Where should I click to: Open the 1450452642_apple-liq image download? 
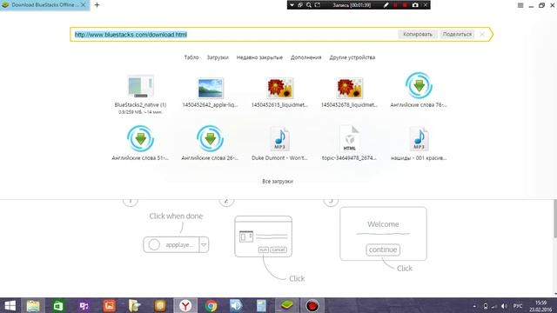pyautogui.click(x=210, y=92)
